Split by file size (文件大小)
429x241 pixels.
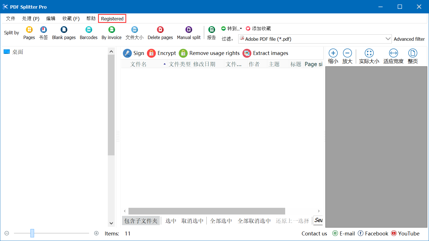click(134, 33)
